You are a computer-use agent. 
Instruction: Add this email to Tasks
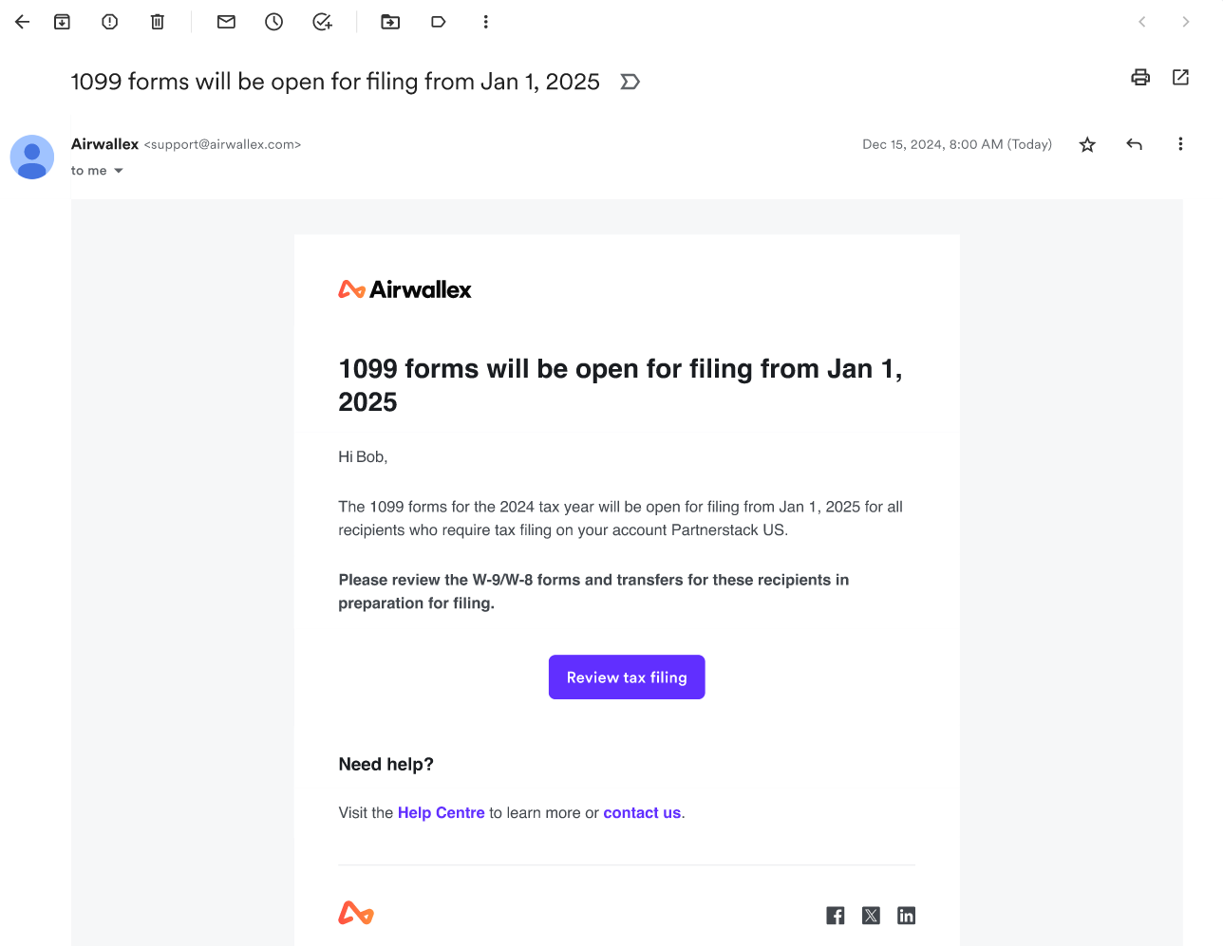point(322,21)
